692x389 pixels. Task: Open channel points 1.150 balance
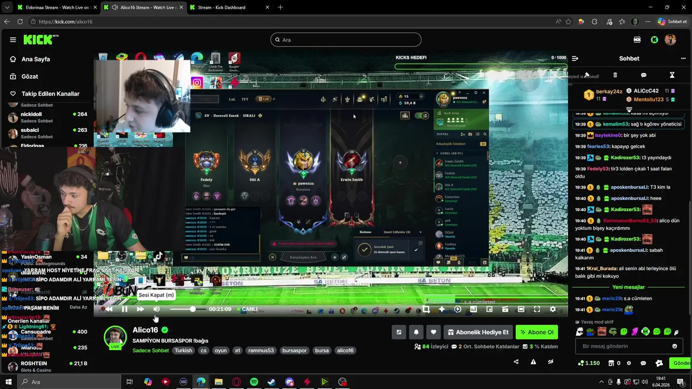pyautogui.click(x=589, y=363)
